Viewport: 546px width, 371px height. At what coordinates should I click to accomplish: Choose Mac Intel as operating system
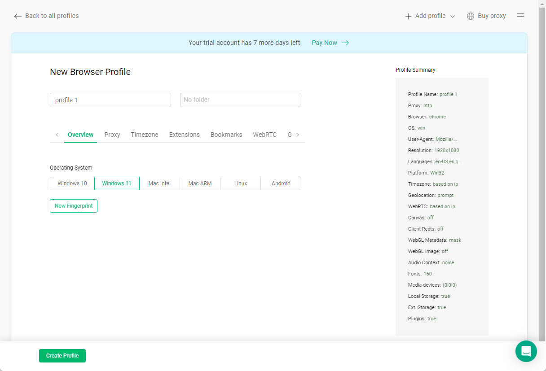tap(159, 183)
